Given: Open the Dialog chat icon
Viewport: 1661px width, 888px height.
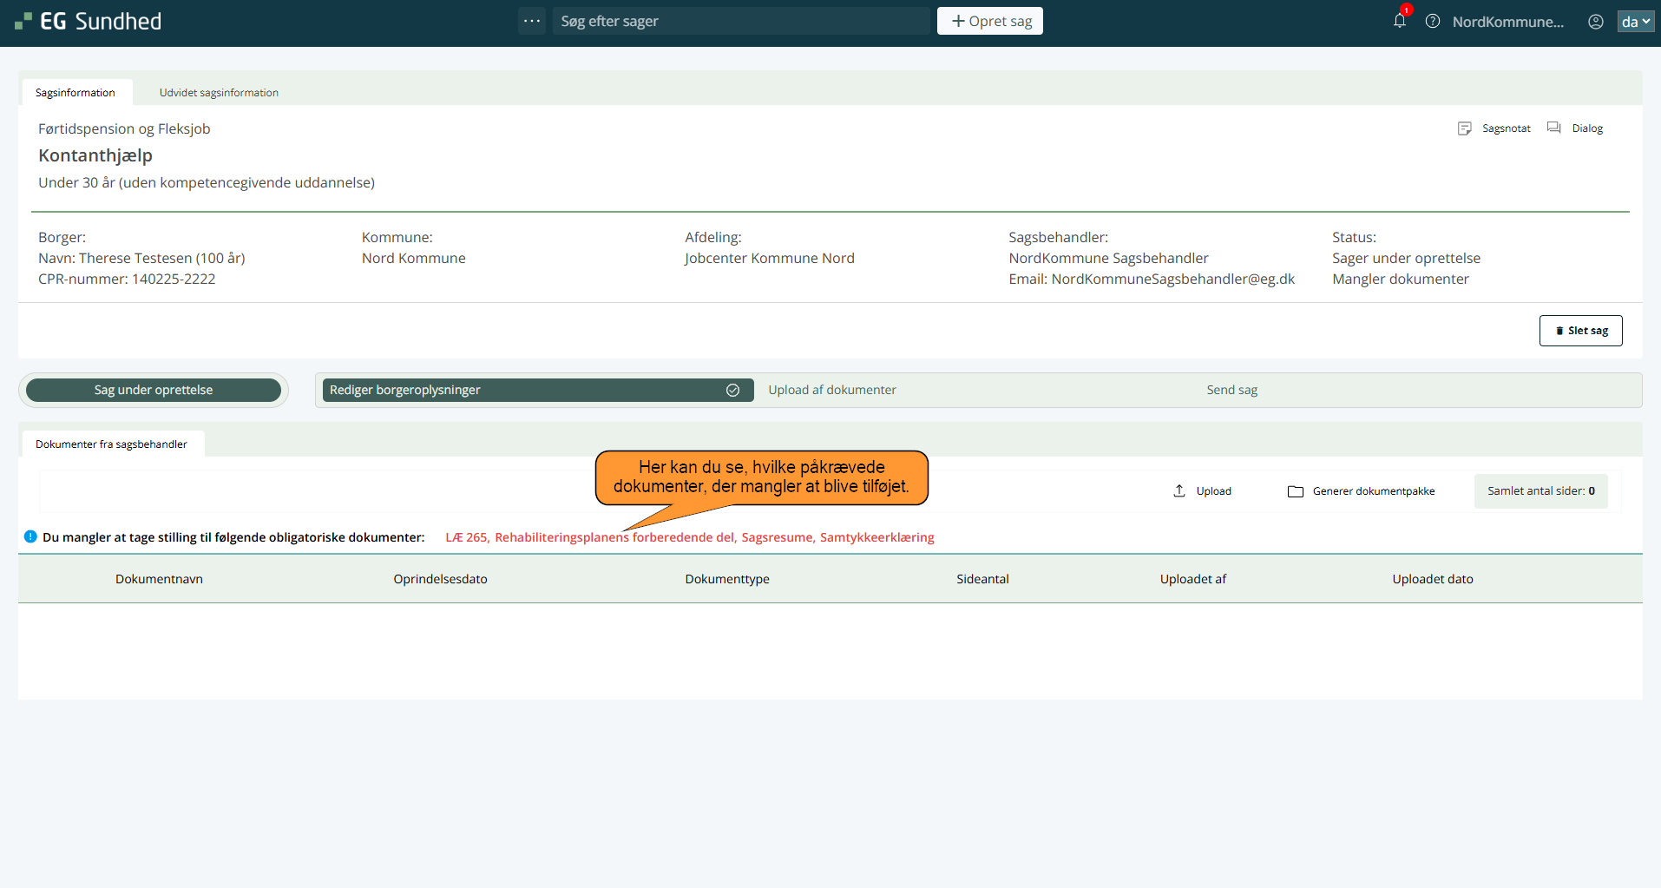Looking at the screenshot, I should pyautogui.click(x=1554, y=128).
